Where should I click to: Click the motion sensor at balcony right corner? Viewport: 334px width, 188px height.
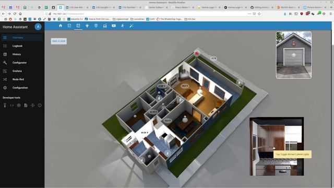coord(240,83)
